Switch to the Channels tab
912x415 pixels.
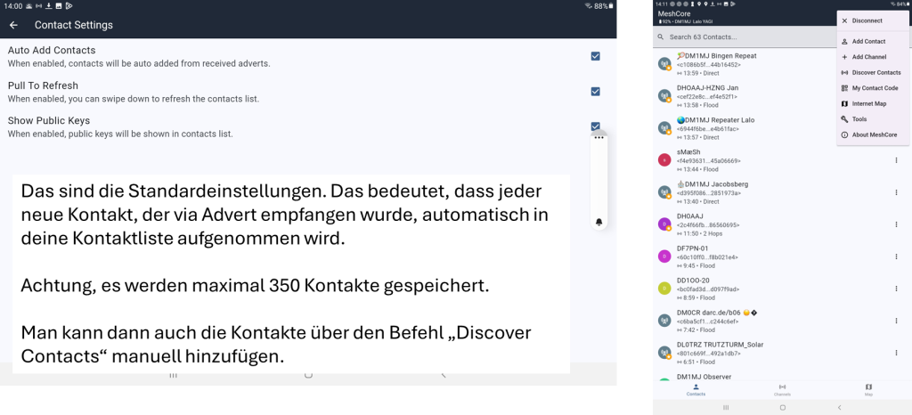pyautogui.click(x=782, y=389)
